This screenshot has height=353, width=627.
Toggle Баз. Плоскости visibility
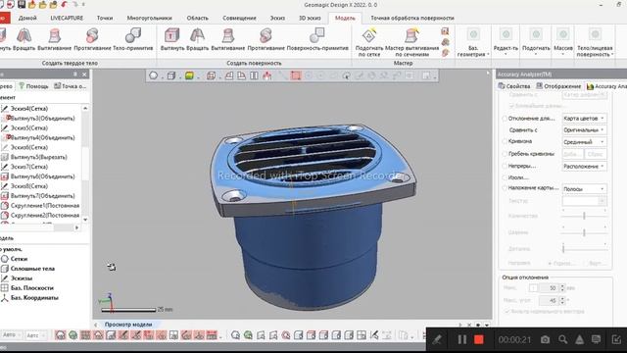pos(5,287)
